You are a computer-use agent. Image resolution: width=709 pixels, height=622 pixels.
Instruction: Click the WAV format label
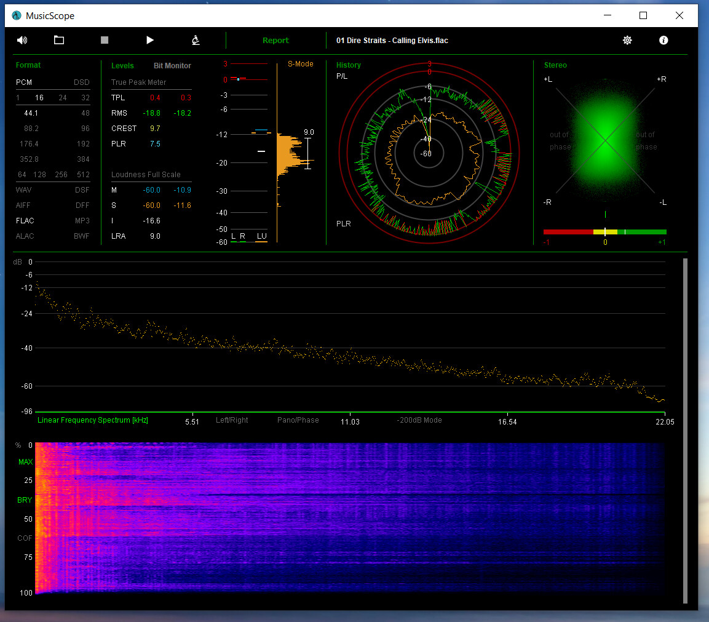coord(23,190)
